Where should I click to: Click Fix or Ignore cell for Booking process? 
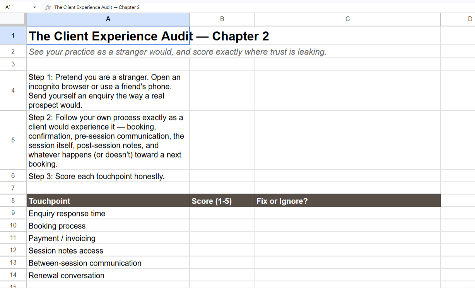[347, 225]
